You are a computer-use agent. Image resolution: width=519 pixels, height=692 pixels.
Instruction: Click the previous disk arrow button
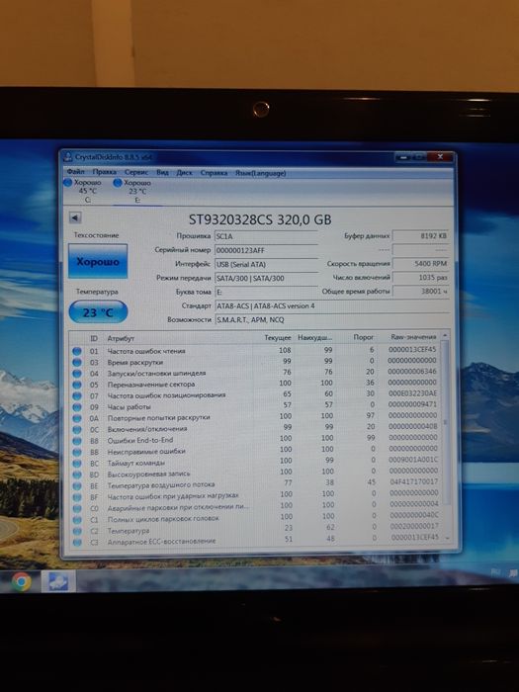75,217
